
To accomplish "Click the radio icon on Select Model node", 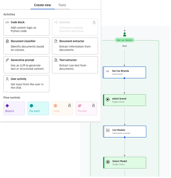I will click(108, 162).
